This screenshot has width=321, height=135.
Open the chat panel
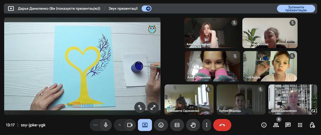[288, 125]
